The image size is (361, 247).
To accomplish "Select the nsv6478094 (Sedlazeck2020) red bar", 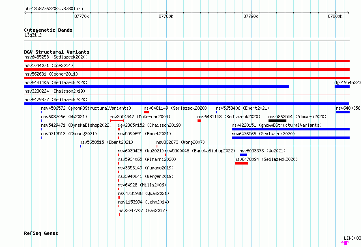I will (x=241, y=163).
